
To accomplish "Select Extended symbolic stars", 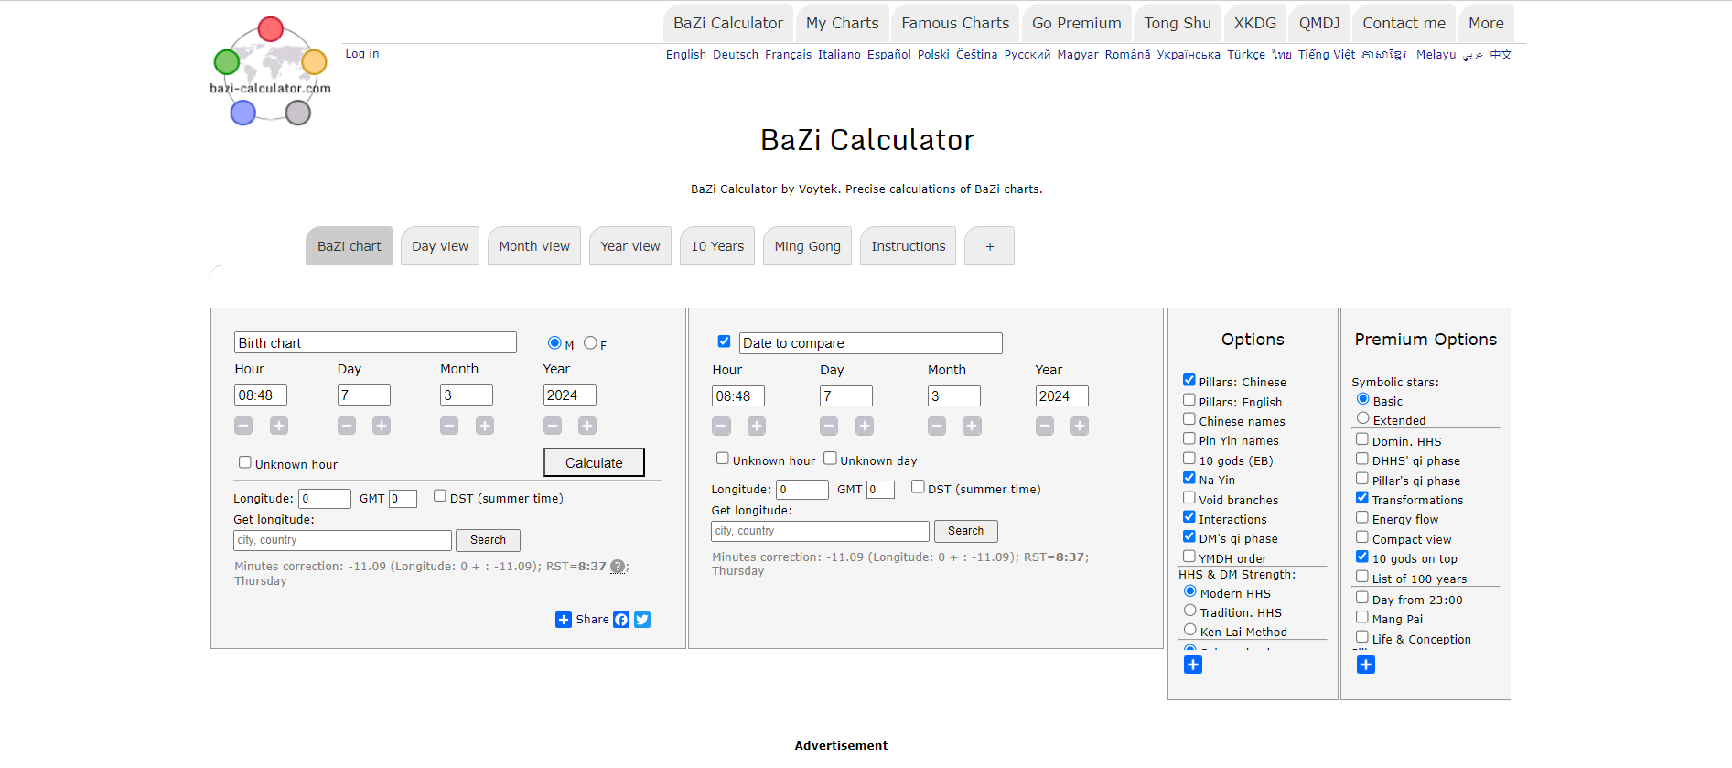I will tap(1363, 417).
